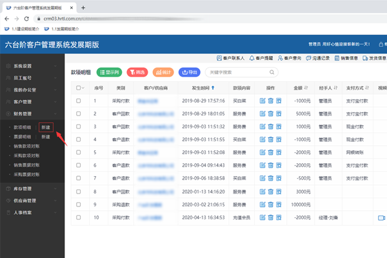Screen dimensions: 387x258
Task: View details of row 3 record
Action: tap(279, 126)
